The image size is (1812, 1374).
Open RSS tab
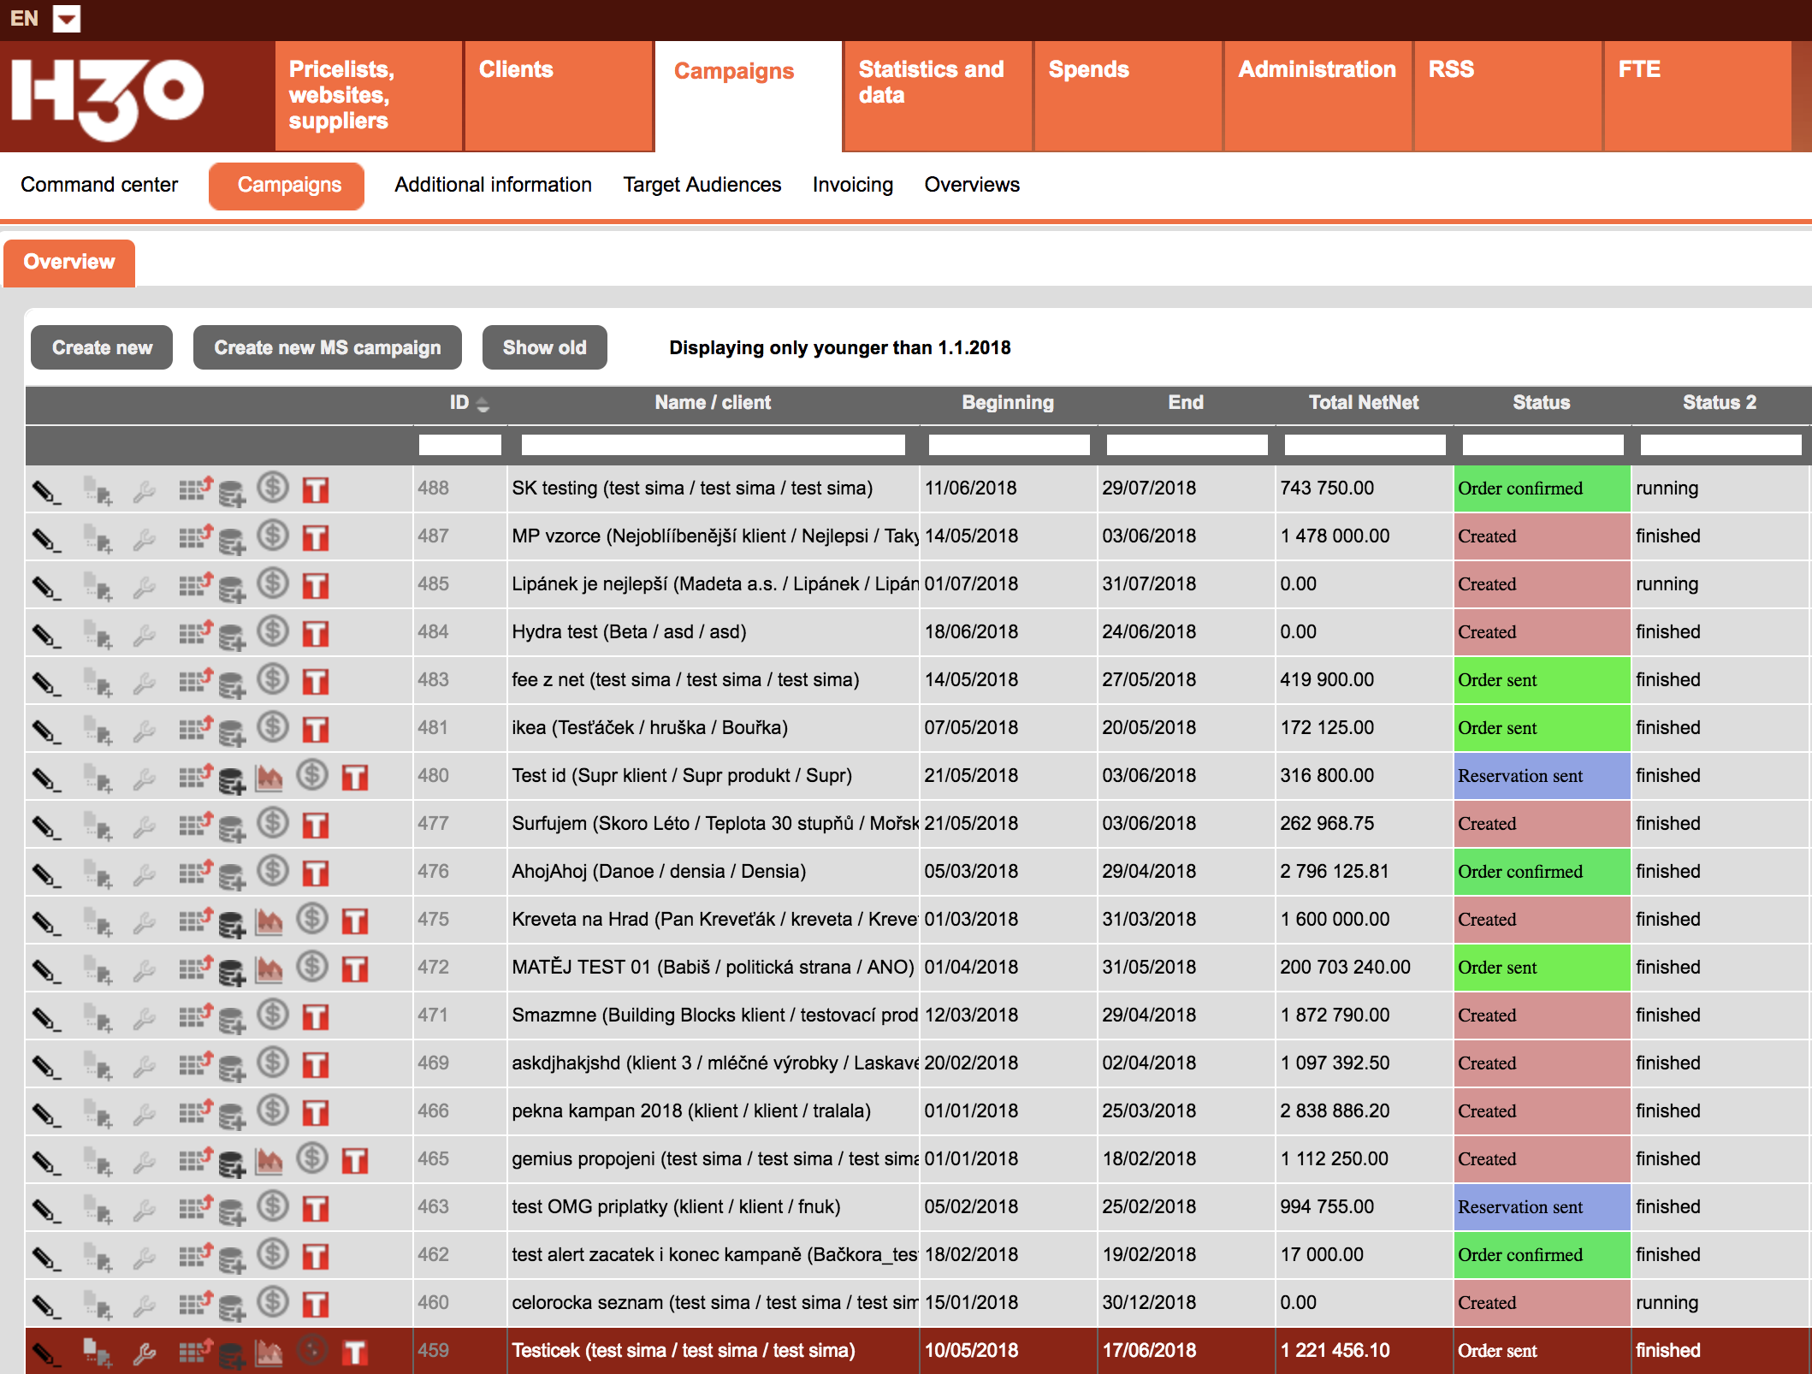click(1508, 96)
